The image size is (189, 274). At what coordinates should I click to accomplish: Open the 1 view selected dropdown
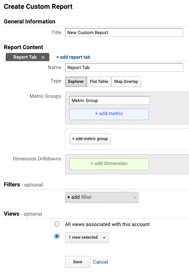pyautogui.click(x=87, y=238)
